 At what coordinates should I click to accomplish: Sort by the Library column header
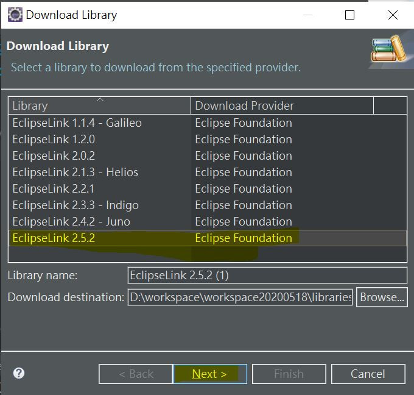click(99, 105)
